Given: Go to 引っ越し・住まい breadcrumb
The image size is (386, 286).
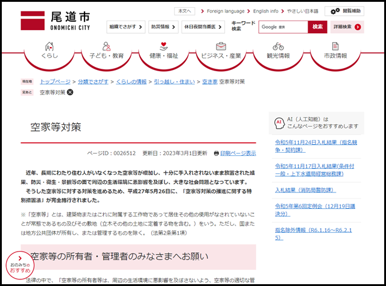Looking at the screenshot, I should pos(174,81).
